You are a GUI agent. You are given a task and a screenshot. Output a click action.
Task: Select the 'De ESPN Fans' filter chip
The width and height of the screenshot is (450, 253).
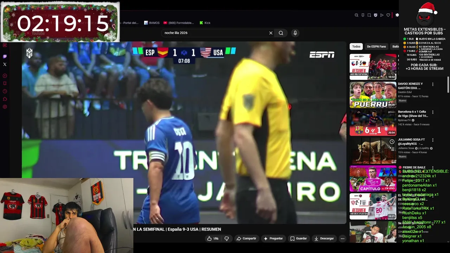point(376,46)
